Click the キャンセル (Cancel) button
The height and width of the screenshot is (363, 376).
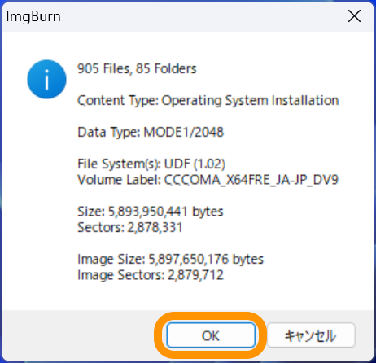click(311, 335)
